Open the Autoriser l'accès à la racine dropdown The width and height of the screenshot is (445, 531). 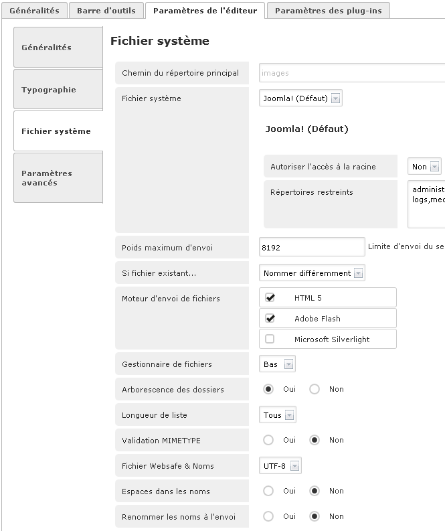425,167
